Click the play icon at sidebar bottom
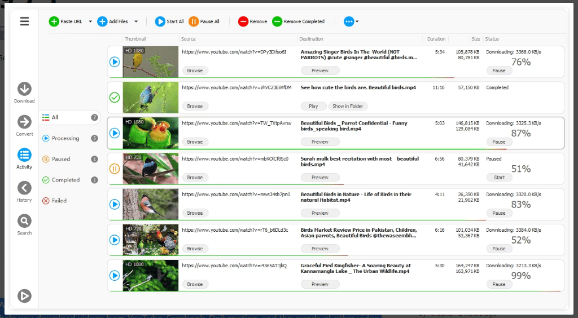 point(24,296)
